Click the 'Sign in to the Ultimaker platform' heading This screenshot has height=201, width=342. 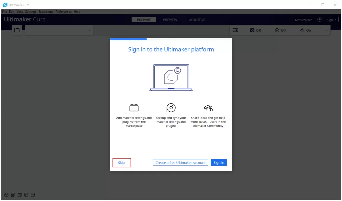171,49
